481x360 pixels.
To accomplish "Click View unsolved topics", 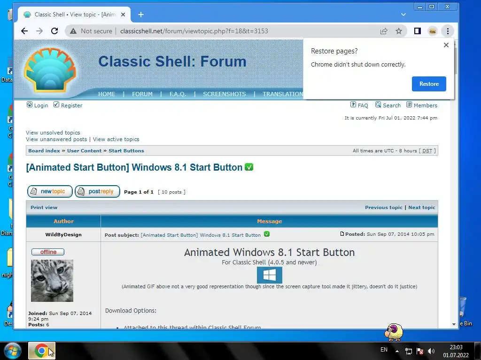I will pyautogui.click(x=53, y=133).
